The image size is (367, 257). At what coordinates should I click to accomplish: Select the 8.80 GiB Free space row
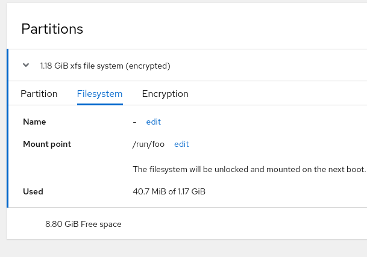[x=83, y=224]
